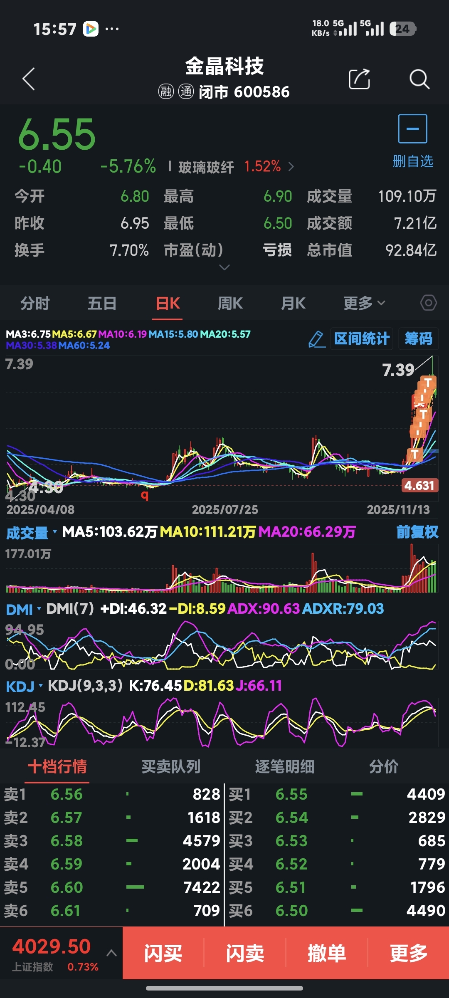
Task: Select the 卖5 6.60 order row
Action: [112, 887]
